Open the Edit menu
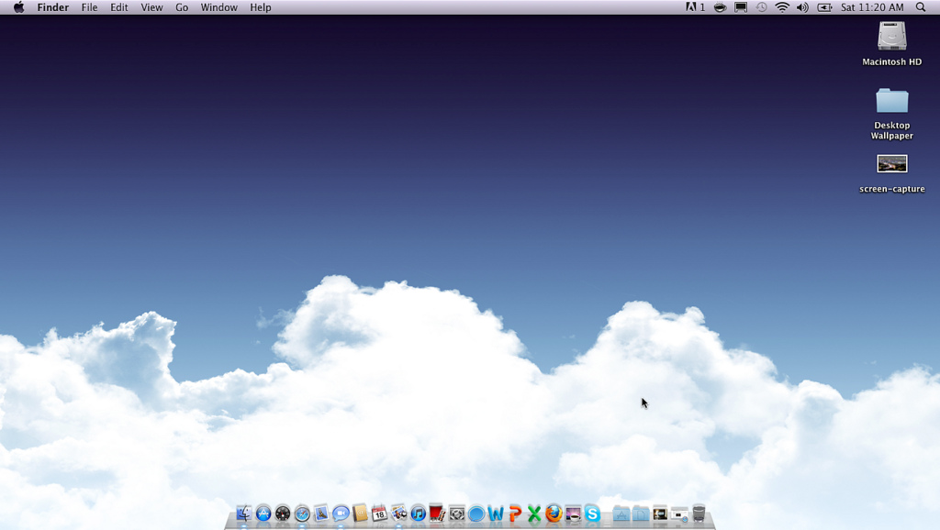940x530 pixels. (x=118, y=7)
